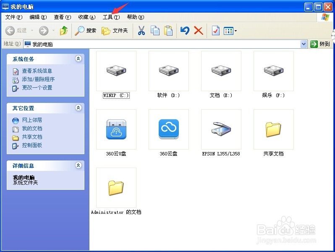Screen dimensions: 335x252
Task: Open 网上邻居 link
Action: click(32, 120)
